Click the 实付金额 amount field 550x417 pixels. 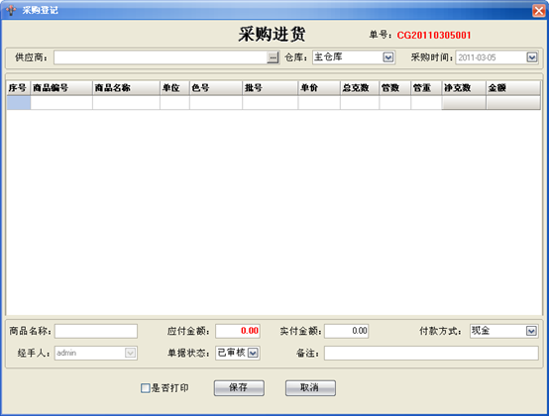pos(346,331)
